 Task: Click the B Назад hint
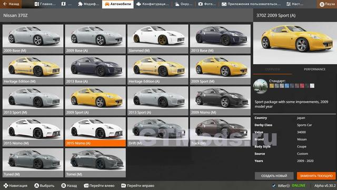point(69,185)
